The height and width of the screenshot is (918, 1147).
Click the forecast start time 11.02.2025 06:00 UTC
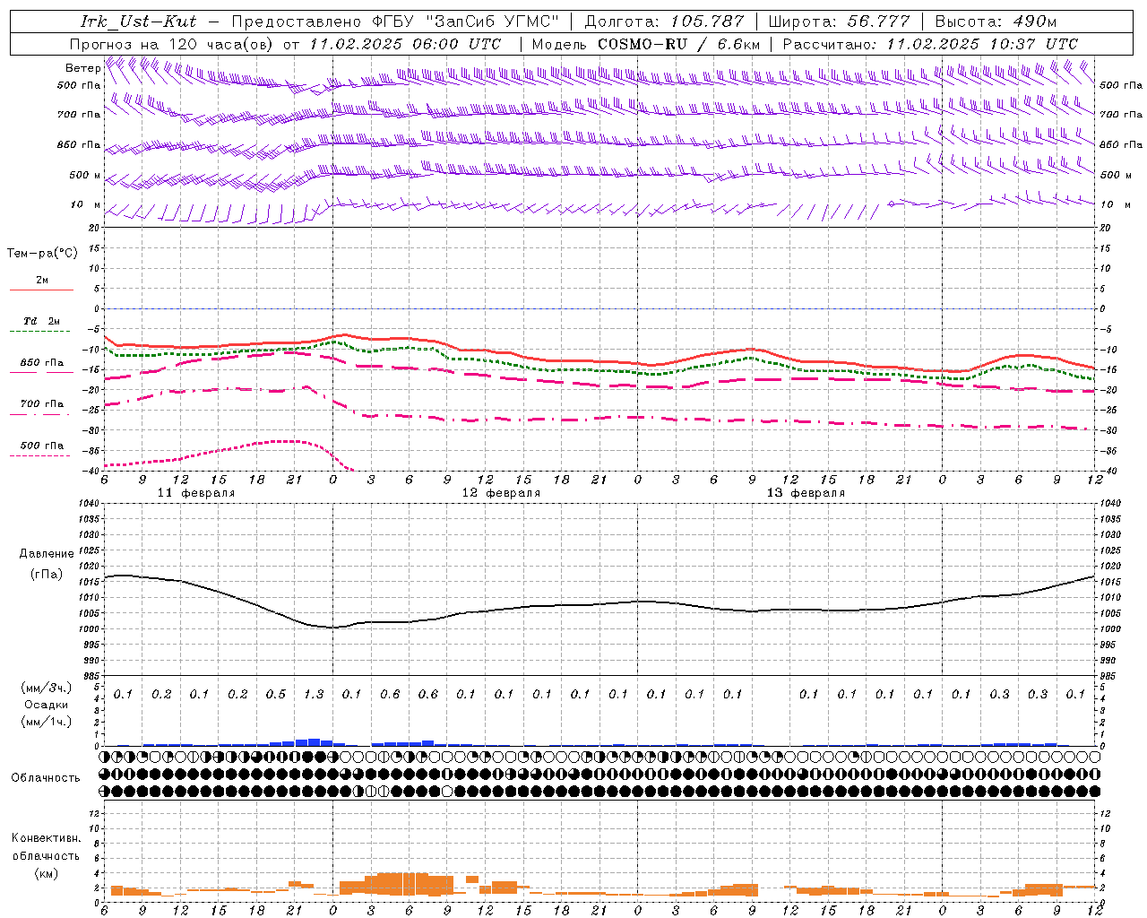tap(405, 44)
